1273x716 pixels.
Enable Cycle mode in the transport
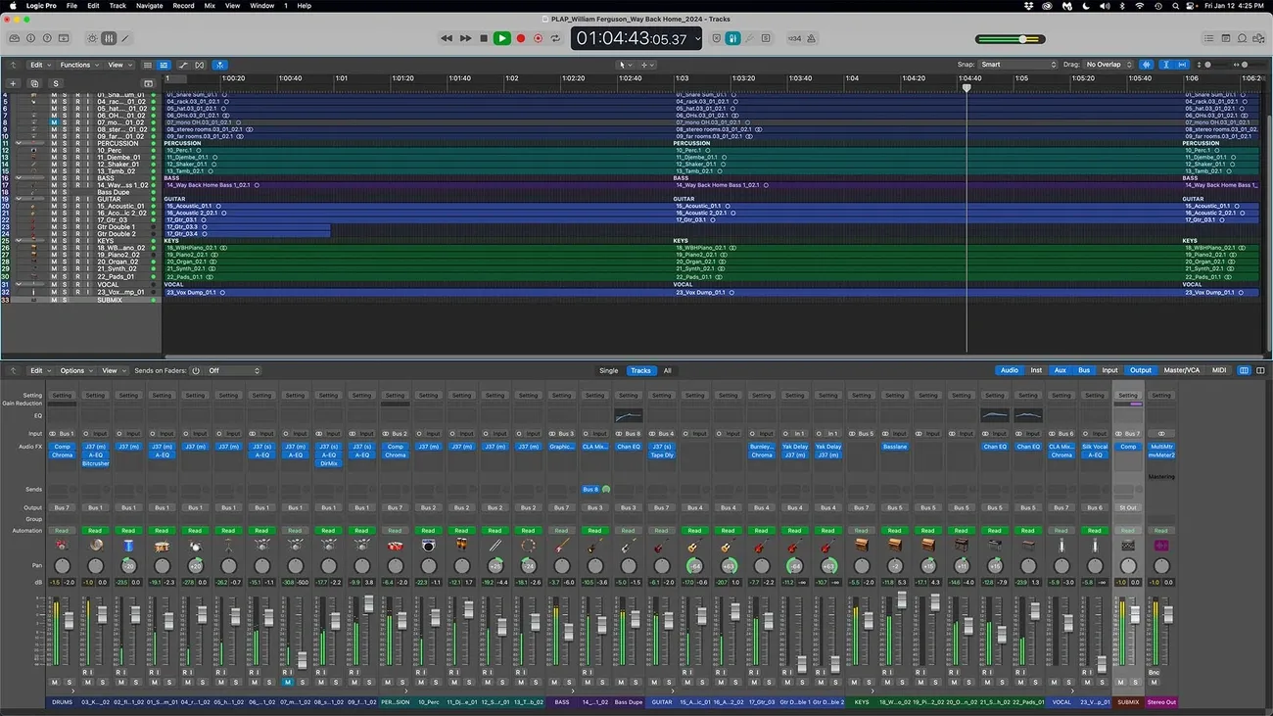tap(555, 38)
